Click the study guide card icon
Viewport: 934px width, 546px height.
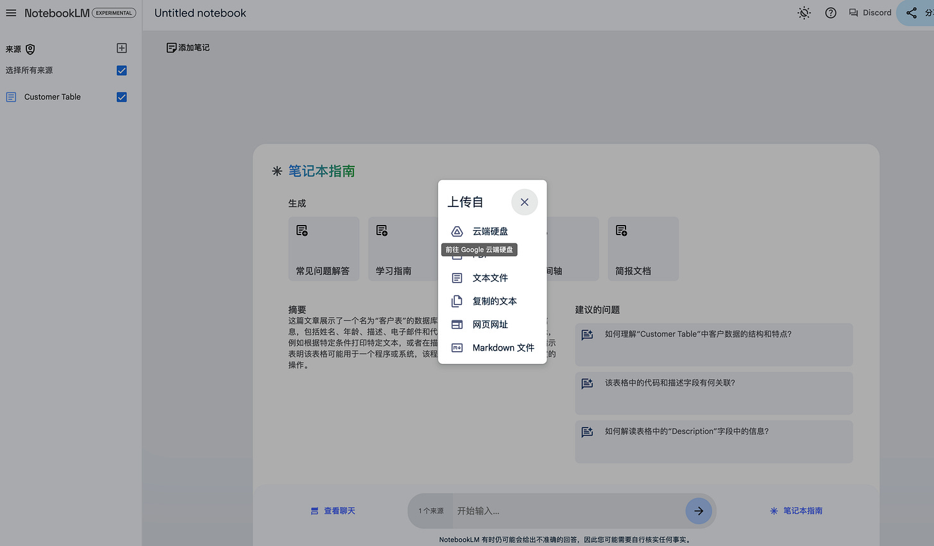[382, 230]
